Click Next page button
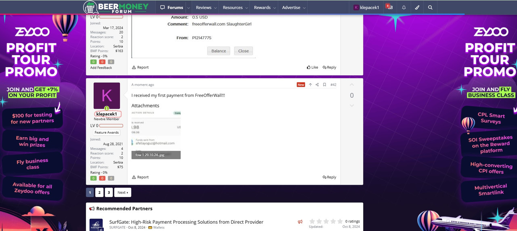Image resolution: width=517 pixels, height=231 pixels. pyautogui.click(x=123, y=192)
